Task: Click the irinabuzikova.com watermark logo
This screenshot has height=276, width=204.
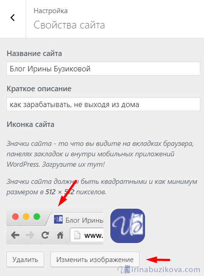Action: click(x=159, y=269)
